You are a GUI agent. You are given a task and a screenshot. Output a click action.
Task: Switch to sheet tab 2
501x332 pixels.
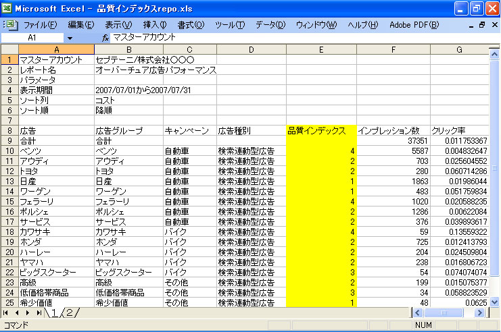pos(68,312)
